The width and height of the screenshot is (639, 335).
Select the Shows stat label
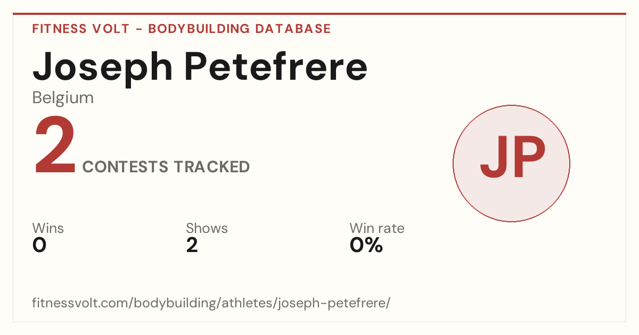207,229
